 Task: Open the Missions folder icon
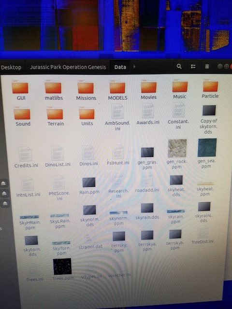(86, 87)
